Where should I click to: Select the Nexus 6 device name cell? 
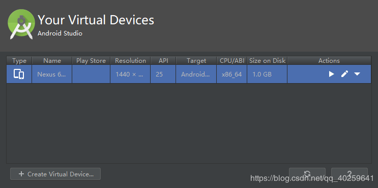click(x=52, y=74)
